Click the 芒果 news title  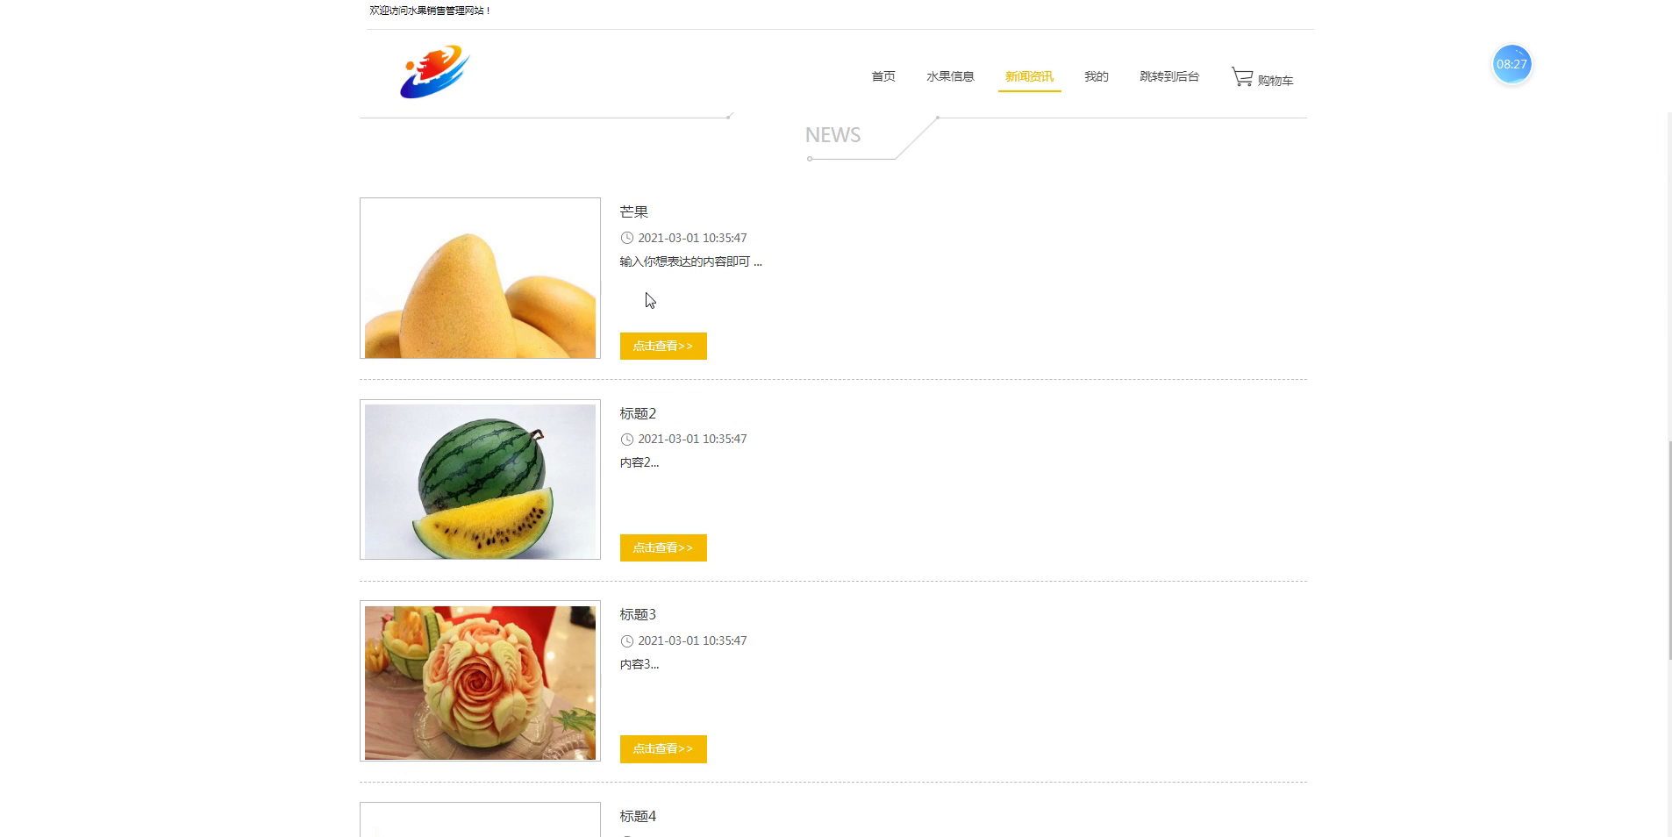(633, 212)
